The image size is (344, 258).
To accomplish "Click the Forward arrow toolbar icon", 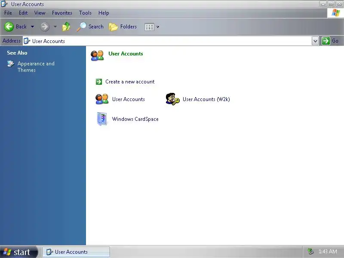I will tap(45, 27).
